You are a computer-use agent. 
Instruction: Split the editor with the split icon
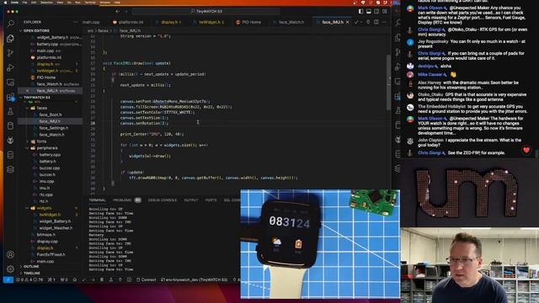376,22
